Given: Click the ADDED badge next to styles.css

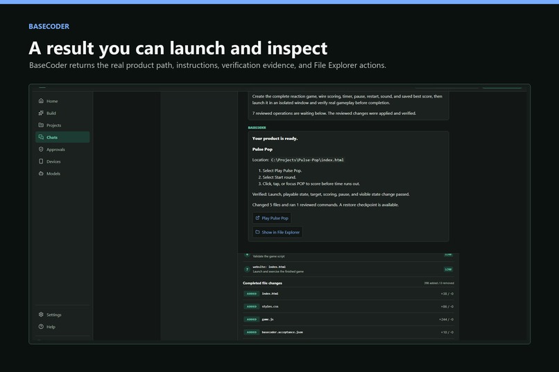Looking at the screenshot, I should click(252, 306).
